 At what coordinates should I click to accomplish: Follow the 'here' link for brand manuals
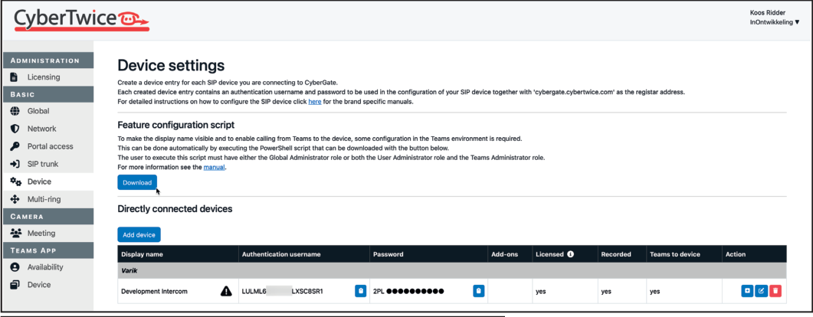(x=315, y=102)
